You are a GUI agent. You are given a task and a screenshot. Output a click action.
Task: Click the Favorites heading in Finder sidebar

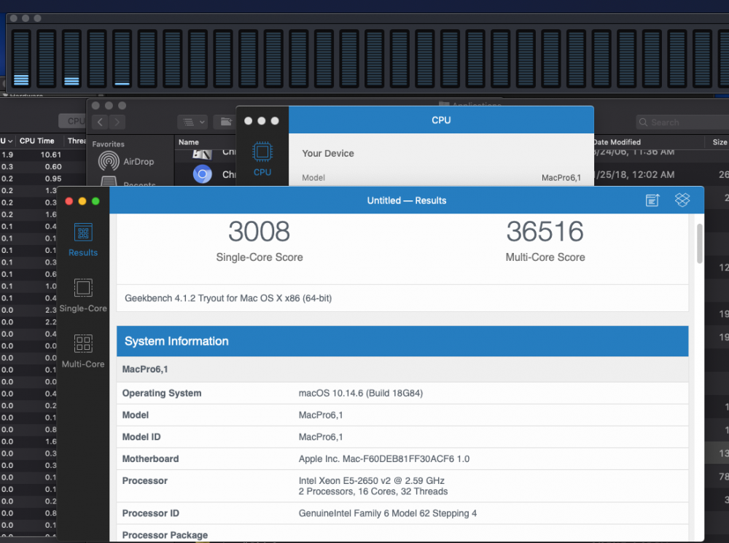pyautogui.click(x=109, y=144)
